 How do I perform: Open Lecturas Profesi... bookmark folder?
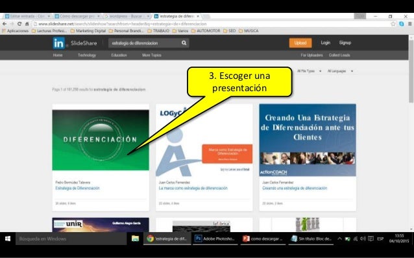(x=49, y=31)
